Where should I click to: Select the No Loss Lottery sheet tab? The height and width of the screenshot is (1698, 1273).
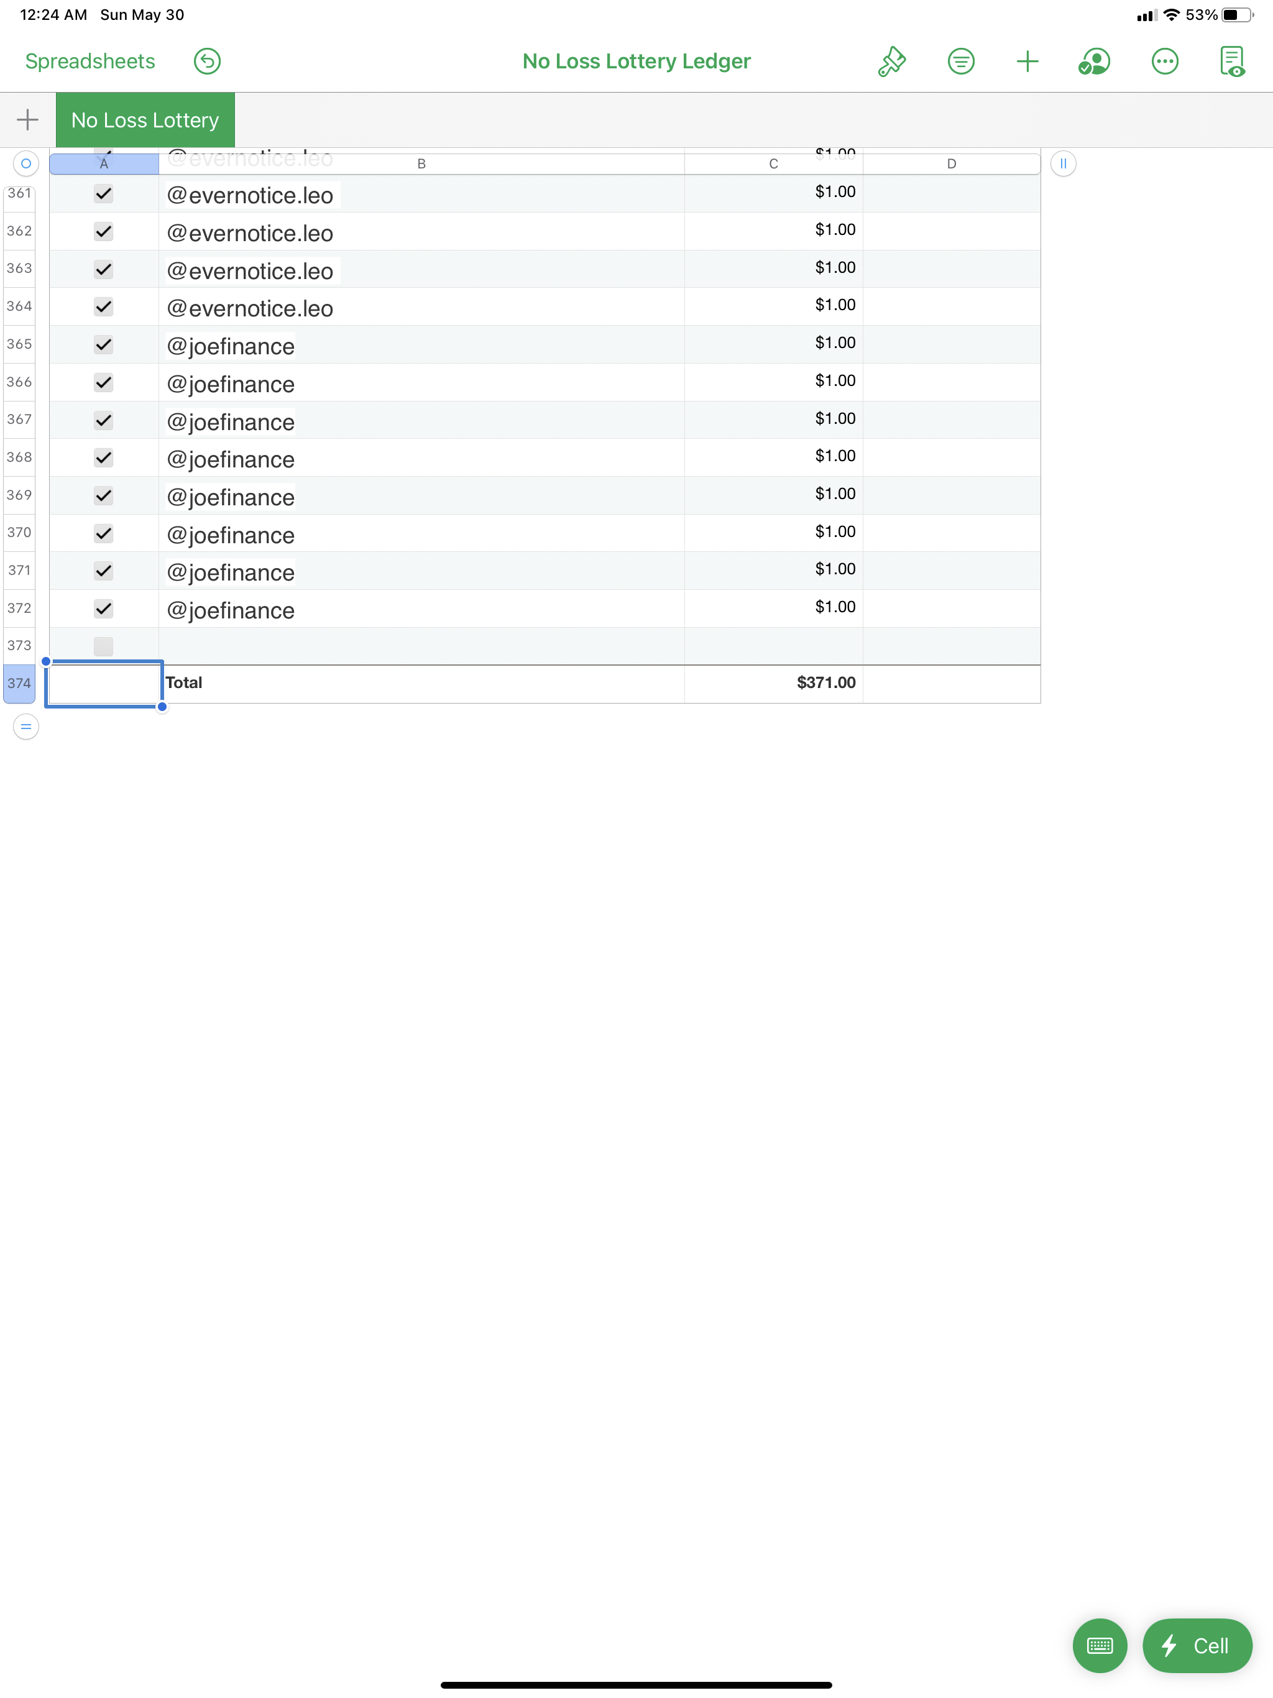[145, 121]
